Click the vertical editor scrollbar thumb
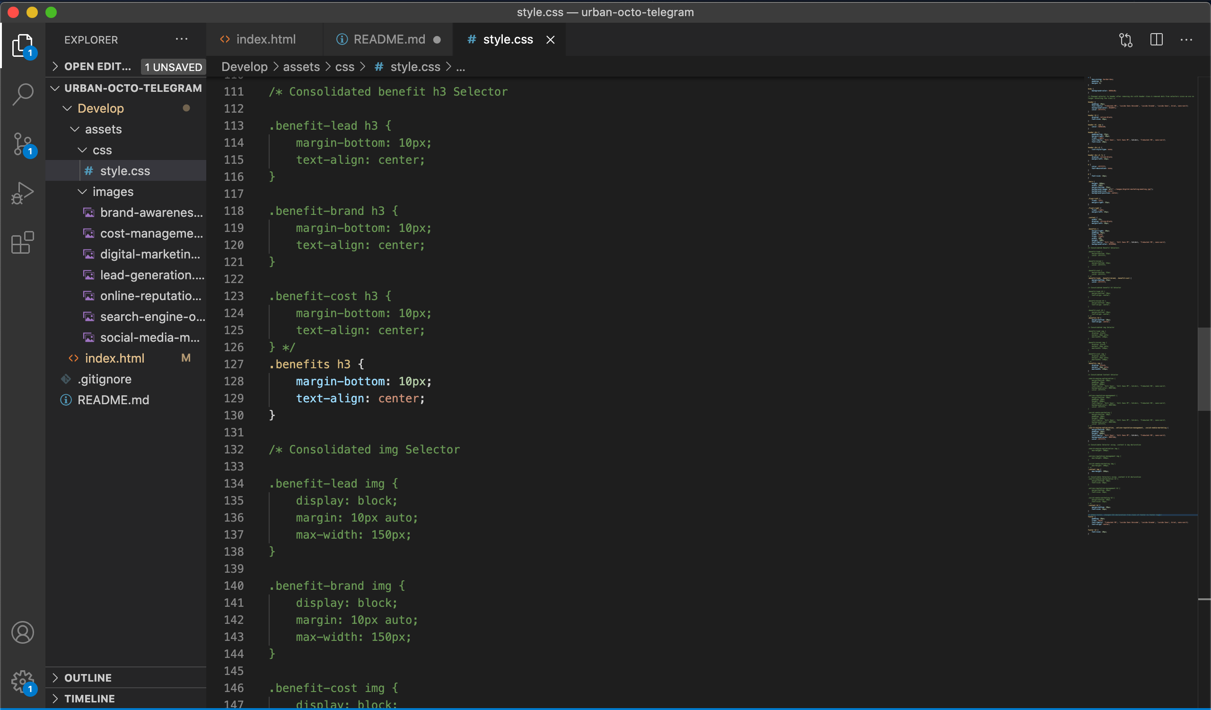Viewport: 1211px width, 710px height. pos(1204,369)
